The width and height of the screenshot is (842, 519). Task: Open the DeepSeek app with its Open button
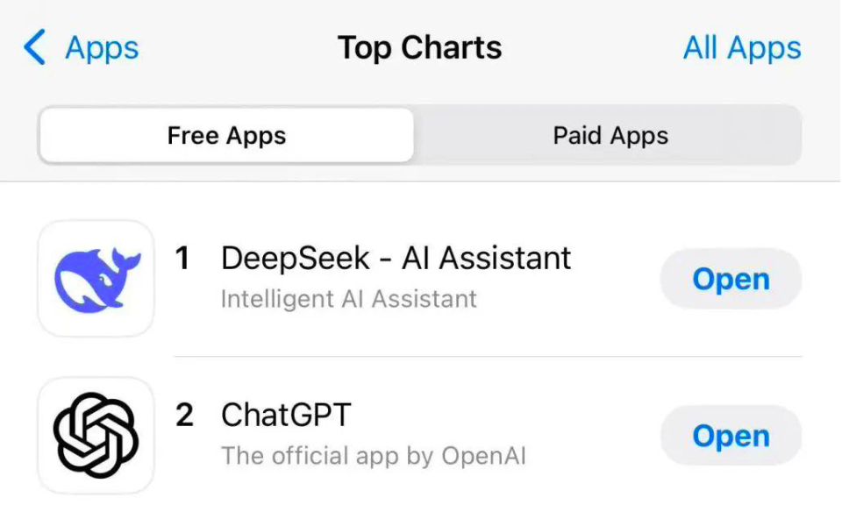click(731, 279)
